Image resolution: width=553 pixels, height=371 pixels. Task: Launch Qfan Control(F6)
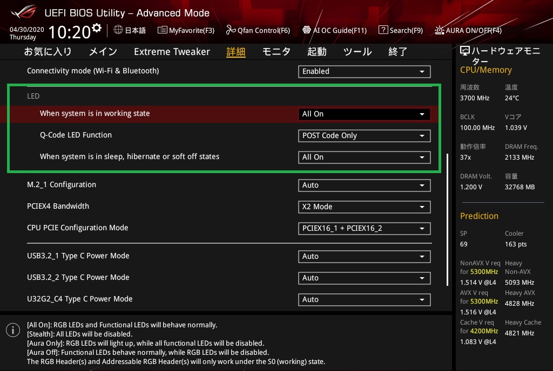click(258, 30)
